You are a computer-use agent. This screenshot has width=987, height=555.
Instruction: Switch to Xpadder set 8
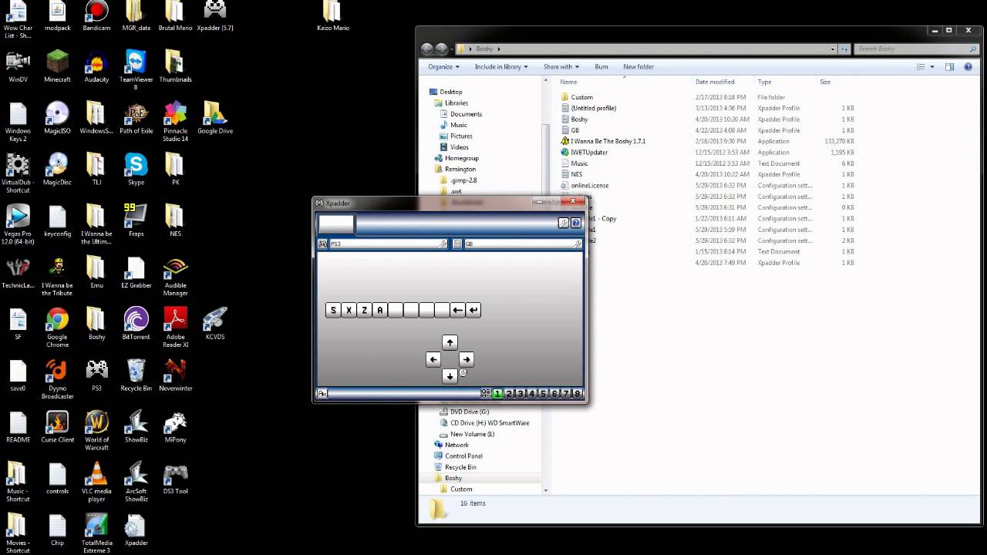pyautogui.click(x=577, y=393)
